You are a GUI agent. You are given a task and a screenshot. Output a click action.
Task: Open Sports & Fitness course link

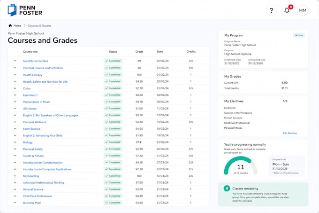pyautogui.click(x=33, y=156)
